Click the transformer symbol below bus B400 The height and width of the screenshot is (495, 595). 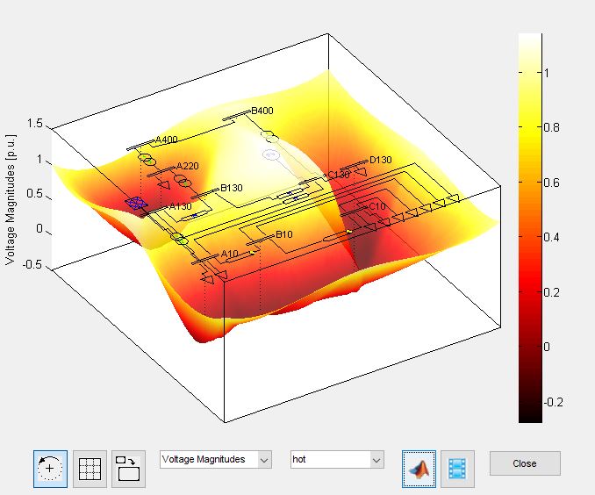(269, 138)
